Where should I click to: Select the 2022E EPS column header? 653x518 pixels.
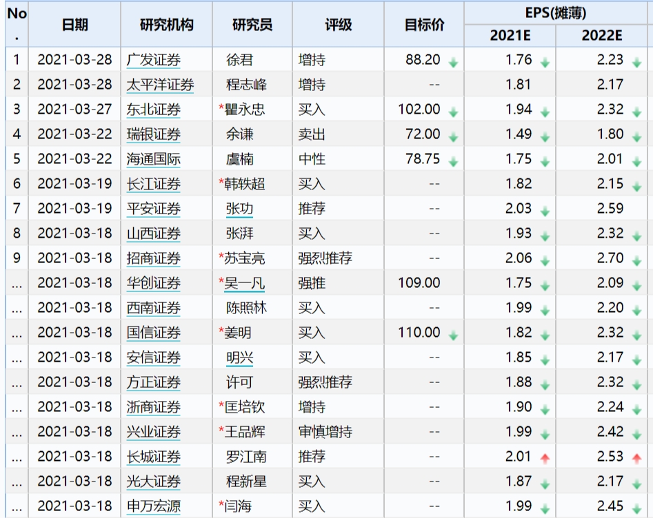tap(601, 36)
